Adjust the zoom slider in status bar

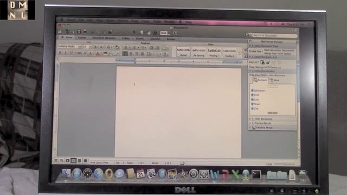point(284,164)
